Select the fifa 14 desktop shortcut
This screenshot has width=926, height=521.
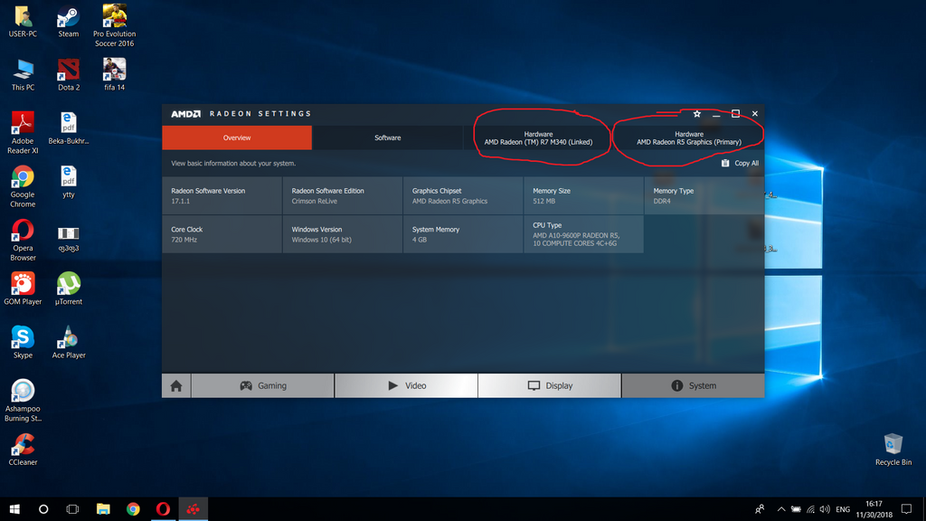pos(115,75)
